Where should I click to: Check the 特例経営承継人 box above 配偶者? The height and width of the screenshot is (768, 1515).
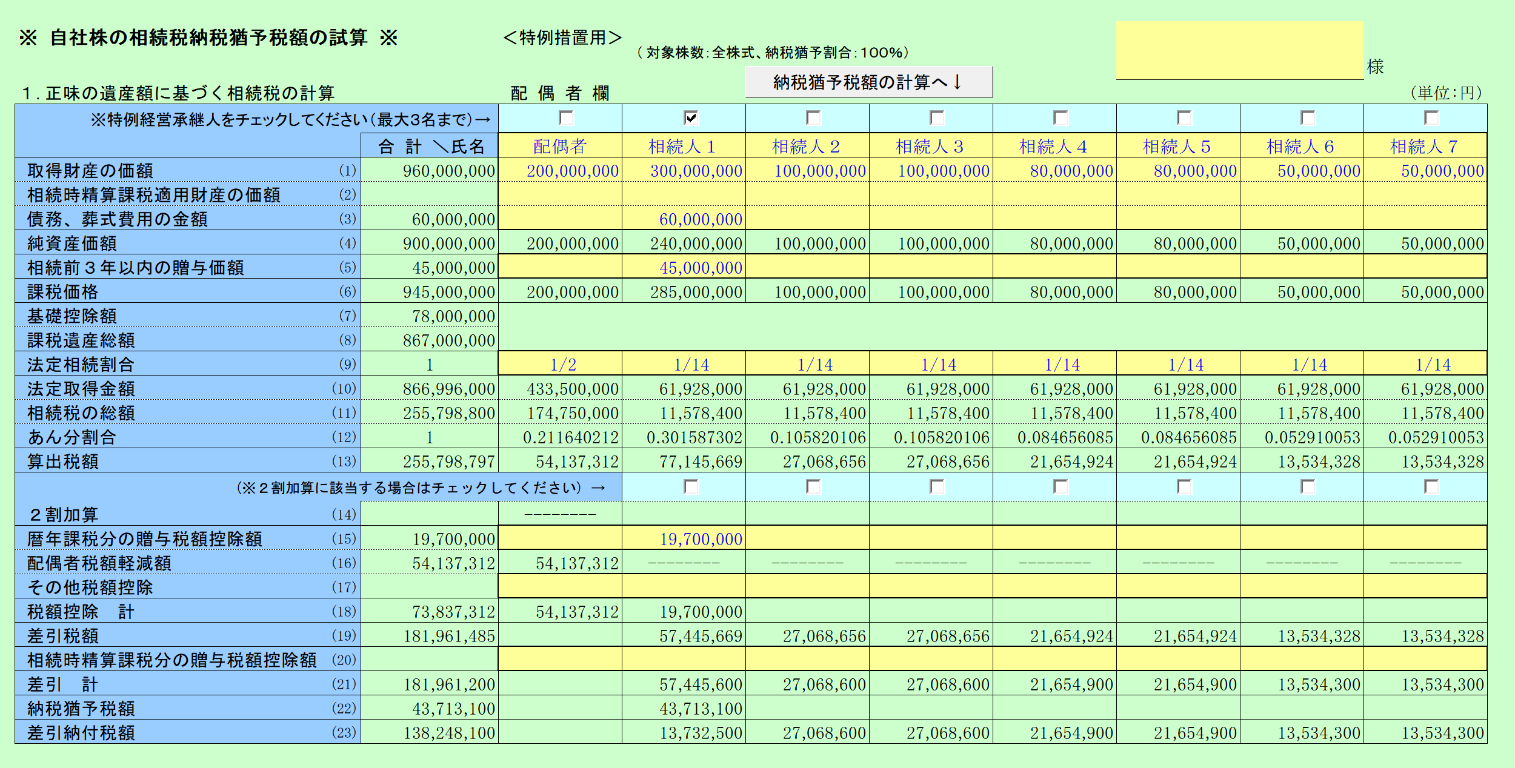(566, 118)
